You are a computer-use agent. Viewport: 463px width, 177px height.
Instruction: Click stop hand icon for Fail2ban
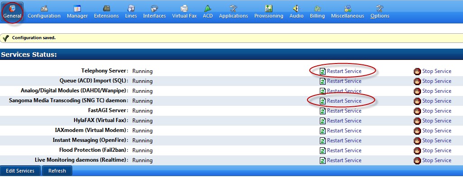417,150
